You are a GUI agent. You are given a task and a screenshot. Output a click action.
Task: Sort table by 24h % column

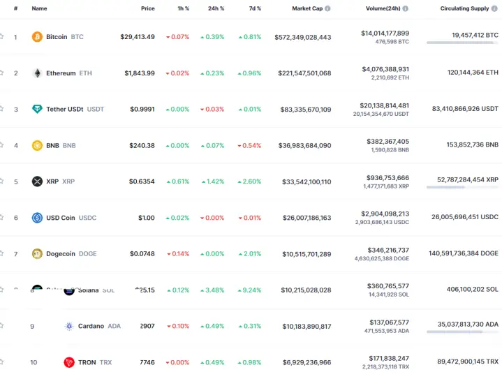point(216,8)
